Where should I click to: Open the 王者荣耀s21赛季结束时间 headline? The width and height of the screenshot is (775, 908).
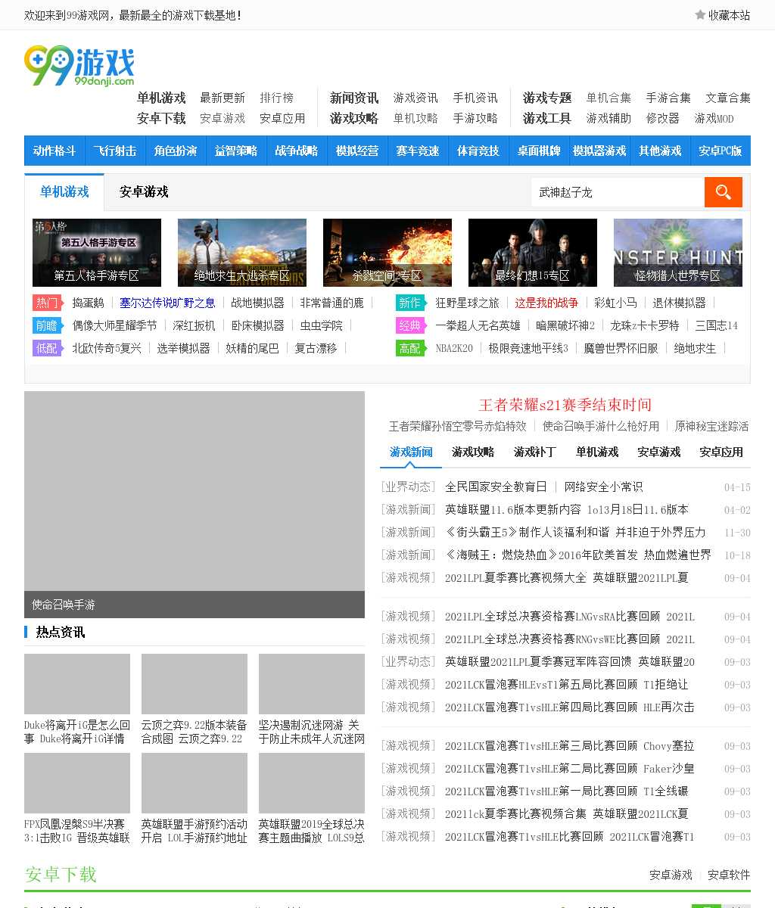565,405
